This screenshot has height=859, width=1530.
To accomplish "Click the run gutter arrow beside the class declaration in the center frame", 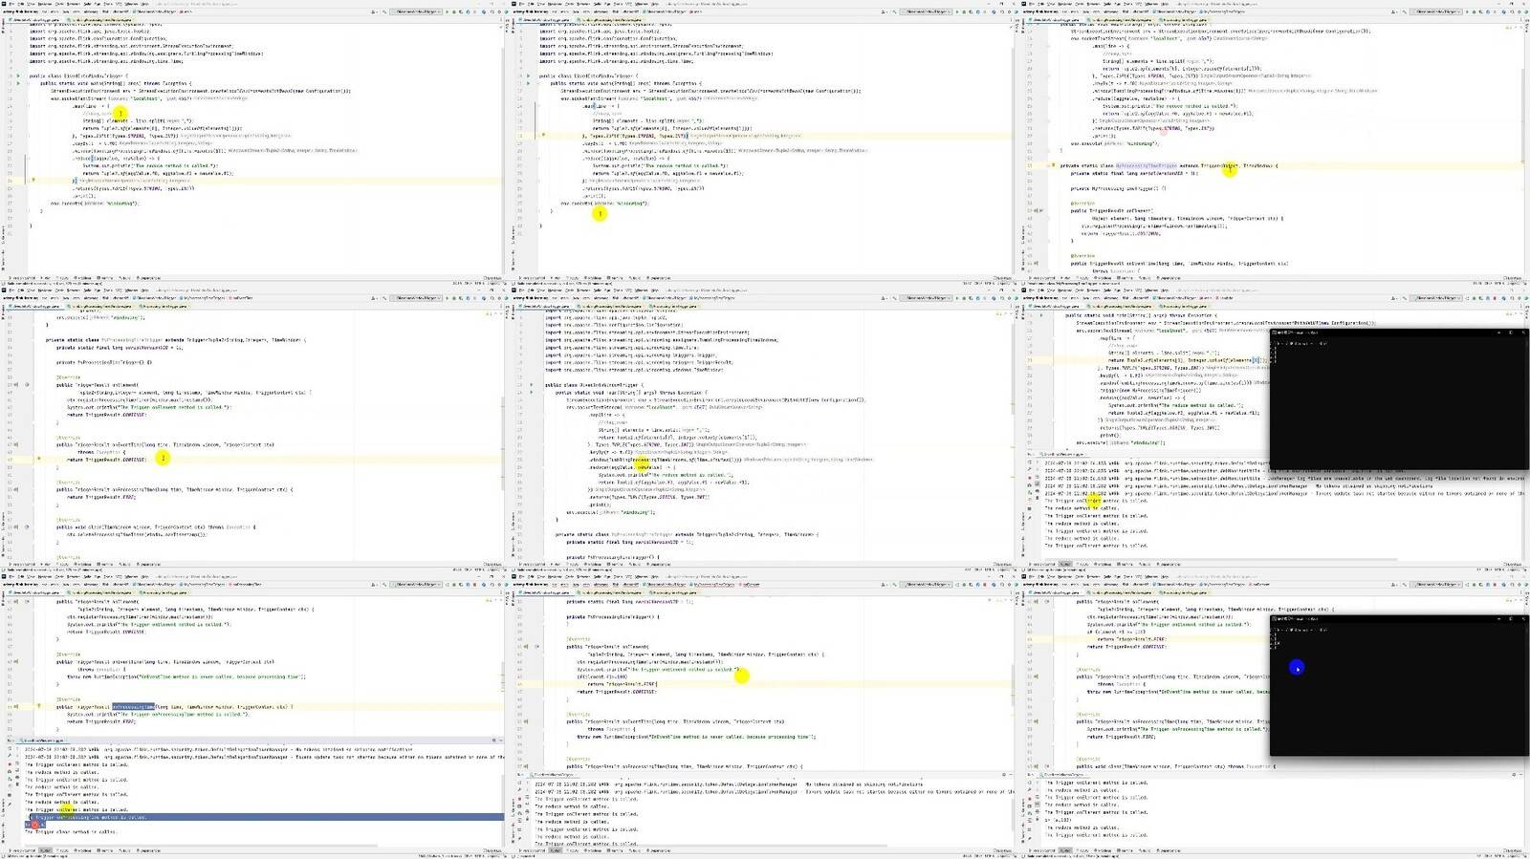I will [532, 385].
